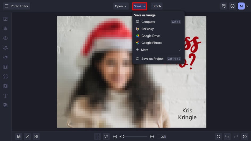
Task: Click the fit to screen icon
Action: [x=98, y=136]
